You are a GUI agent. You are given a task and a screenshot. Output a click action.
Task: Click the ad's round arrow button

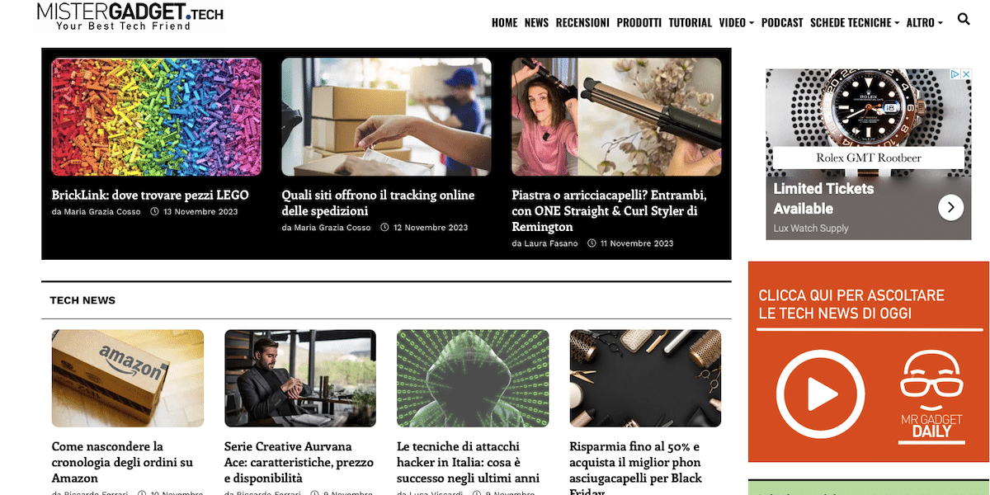click(x=950, y=208)
